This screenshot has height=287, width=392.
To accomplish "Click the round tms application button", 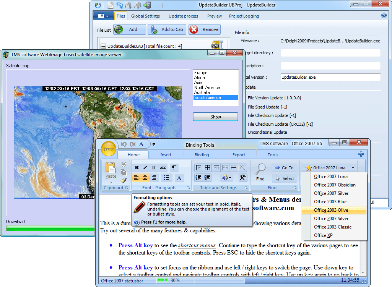I will pos(109,149).
